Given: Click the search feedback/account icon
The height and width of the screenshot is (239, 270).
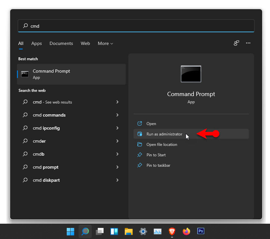Looking at the screenshot, I should pos(236,43).
